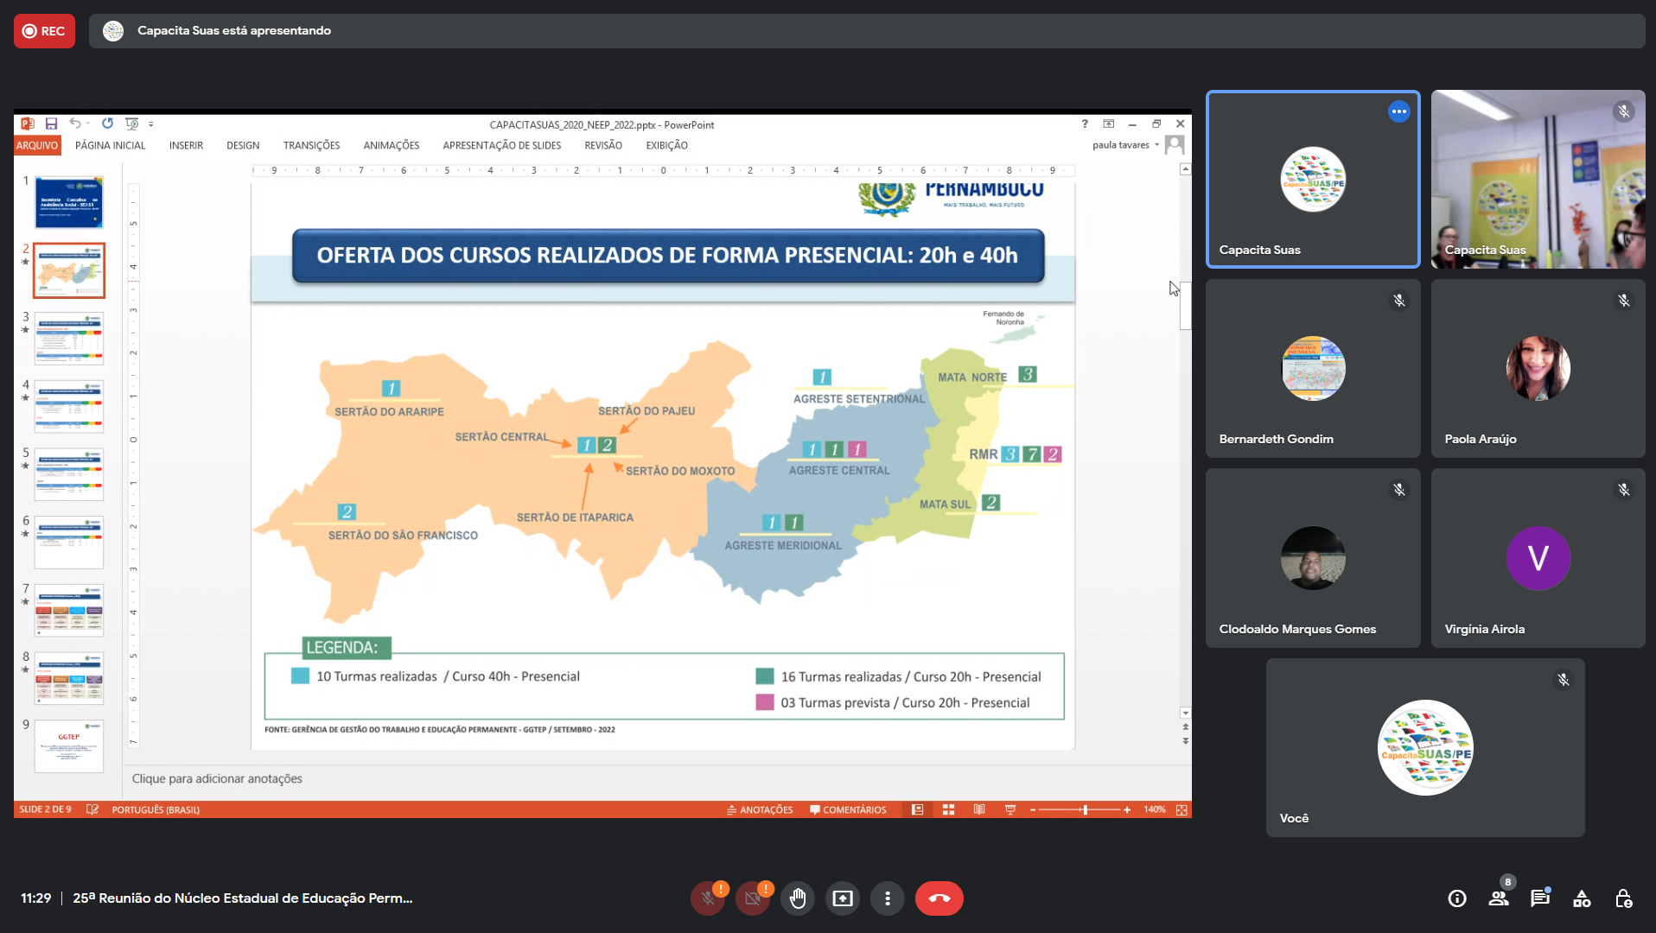Open more options three-dot menu in call bar
This screenshot has width=1656, height=933.
[888, 899]
